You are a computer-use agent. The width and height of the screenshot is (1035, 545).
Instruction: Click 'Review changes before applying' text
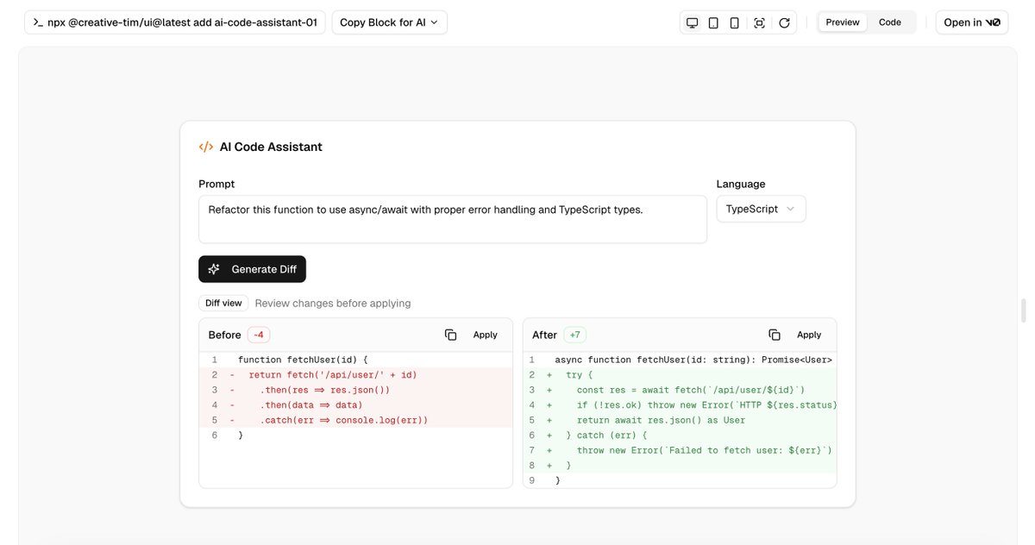(333, 303)
